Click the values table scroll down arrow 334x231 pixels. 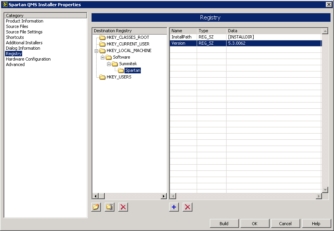point(325,189)
